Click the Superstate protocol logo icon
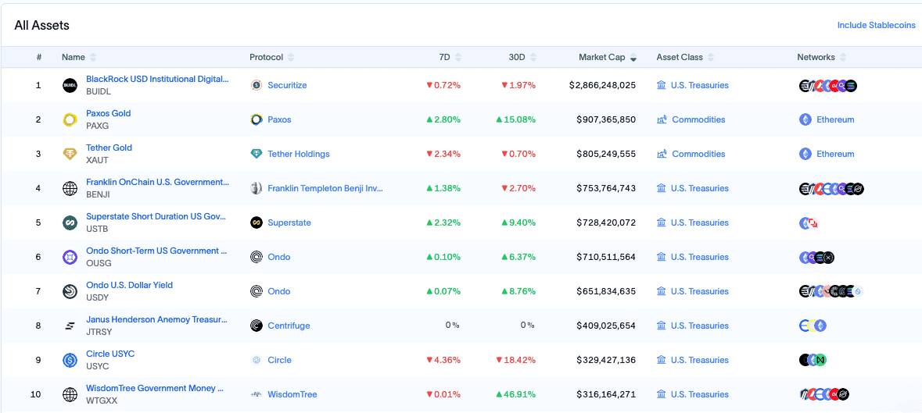Screen dimensions: 922x413 click(x=256, y=223)
